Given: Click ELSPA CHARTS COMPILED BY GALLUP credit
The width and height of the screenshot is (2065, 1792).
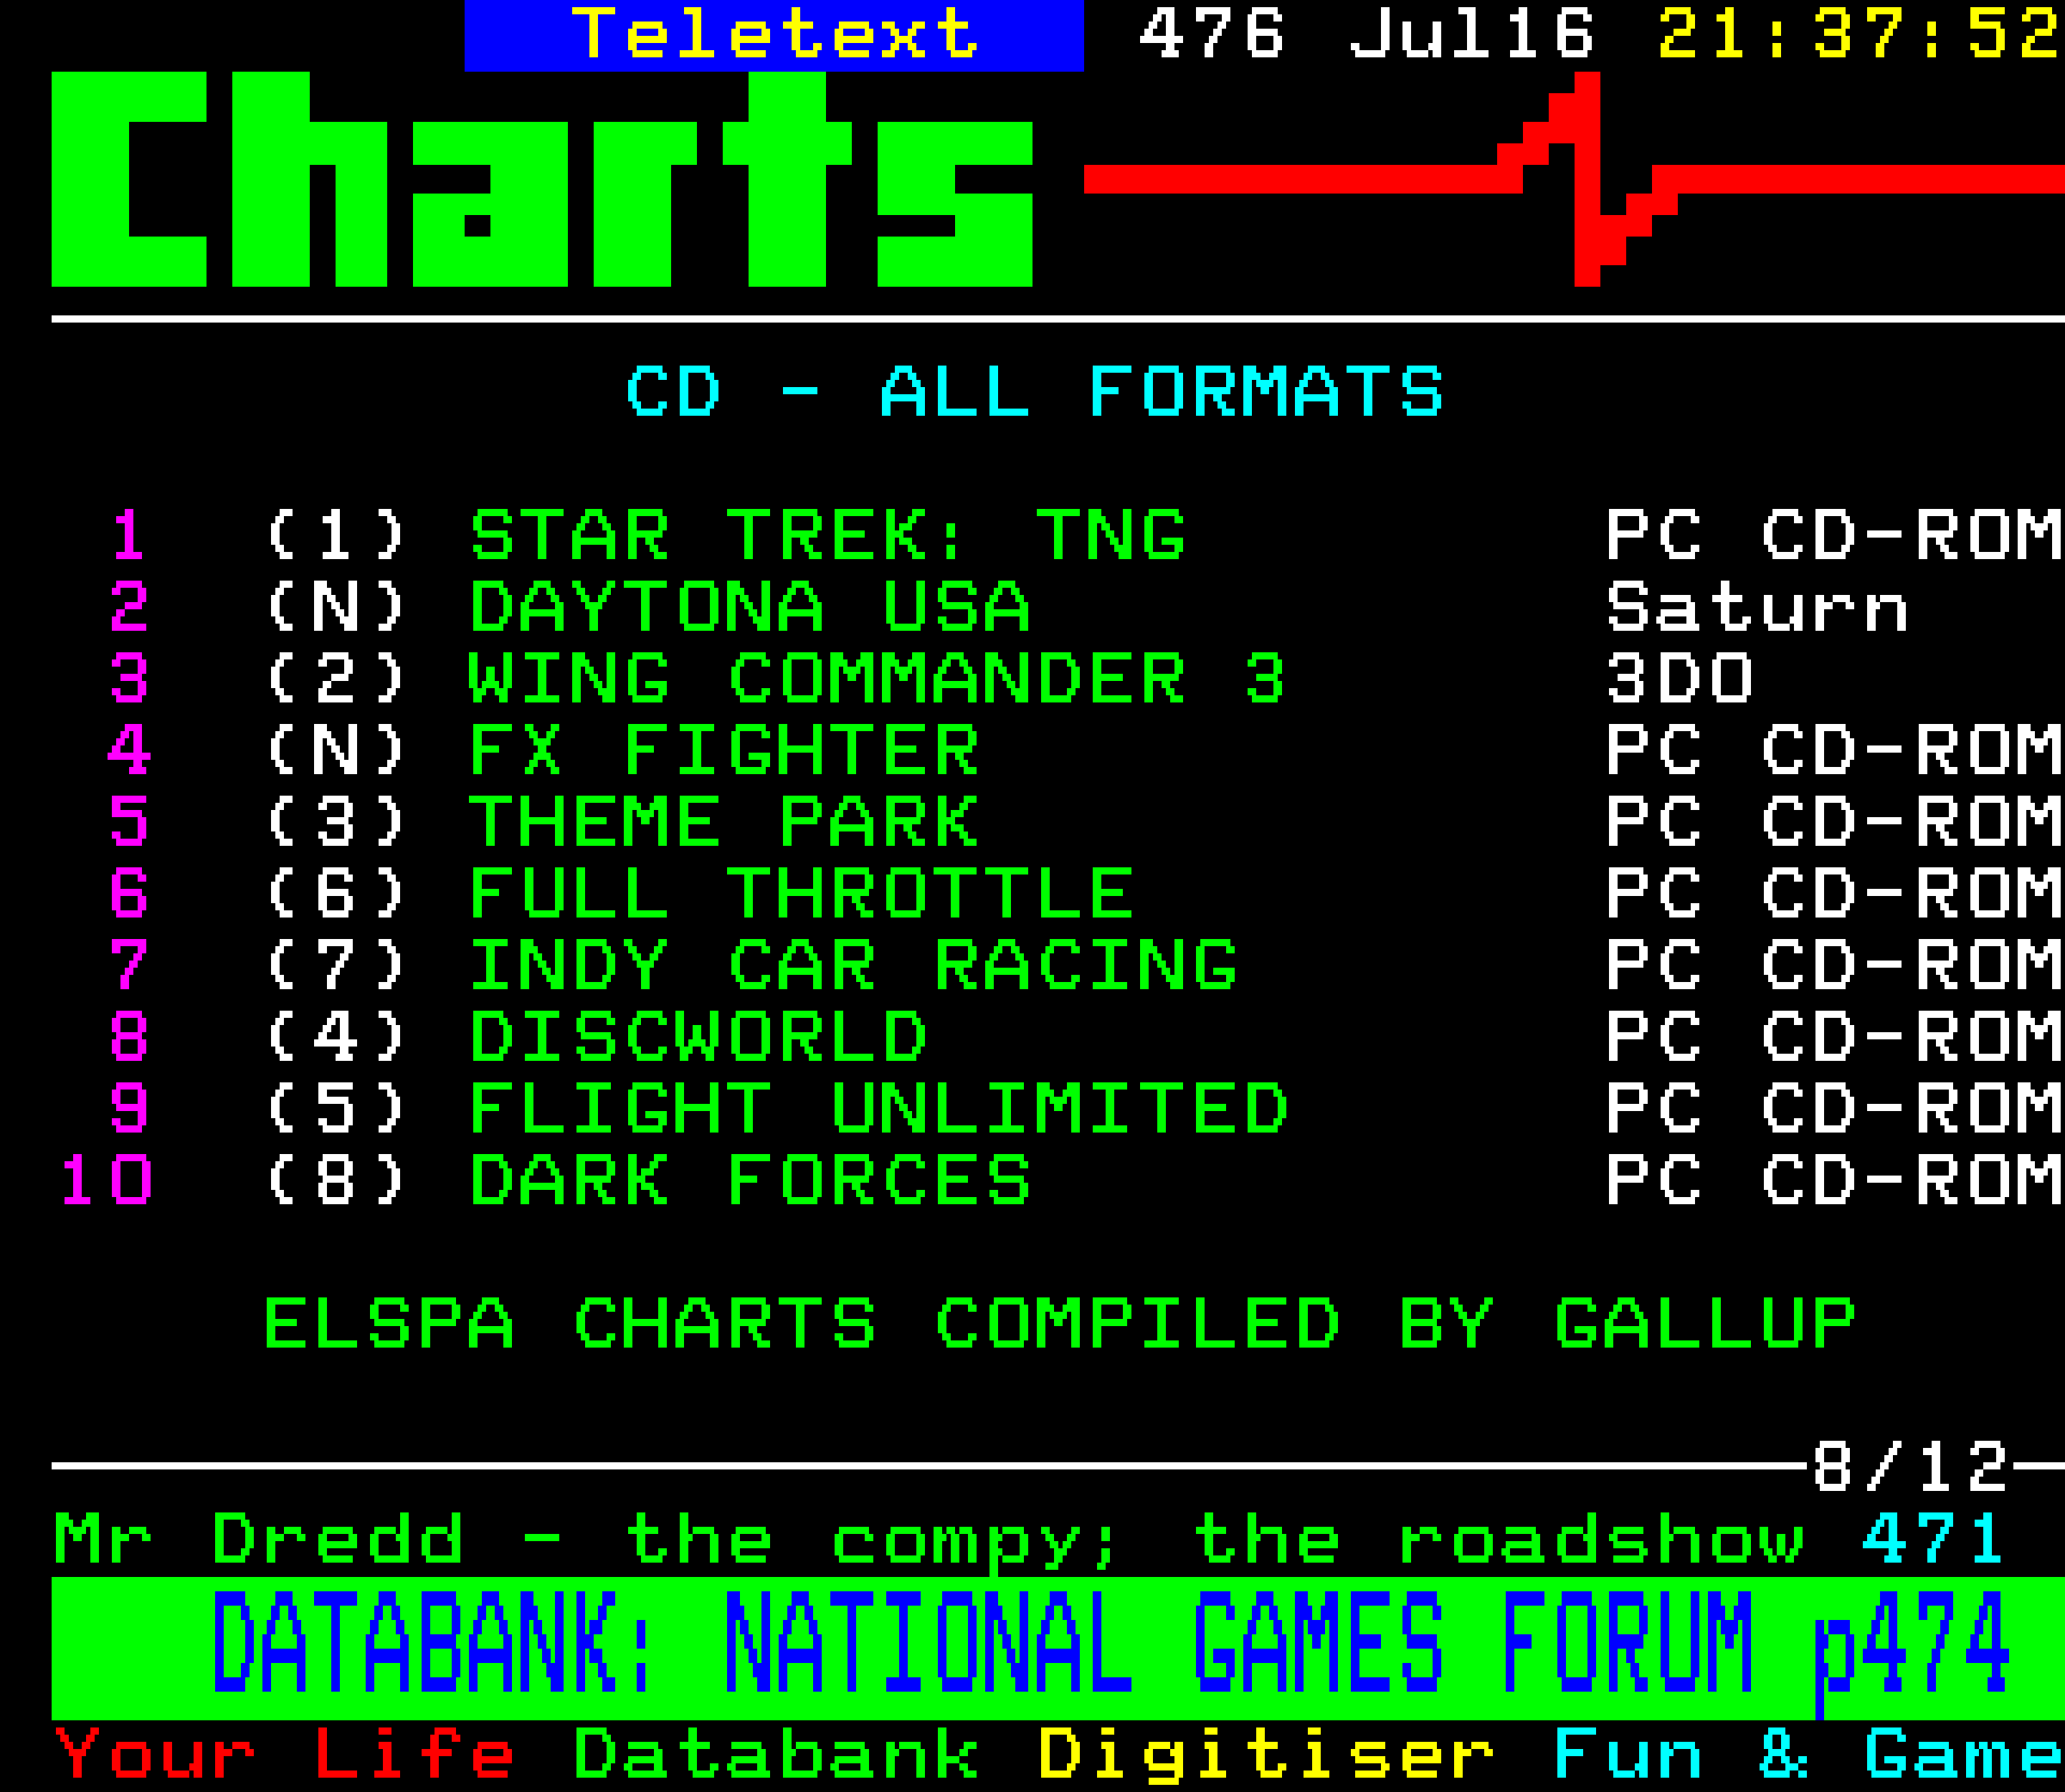Looking at the screenshot, I should (x=1060, y=1325).
